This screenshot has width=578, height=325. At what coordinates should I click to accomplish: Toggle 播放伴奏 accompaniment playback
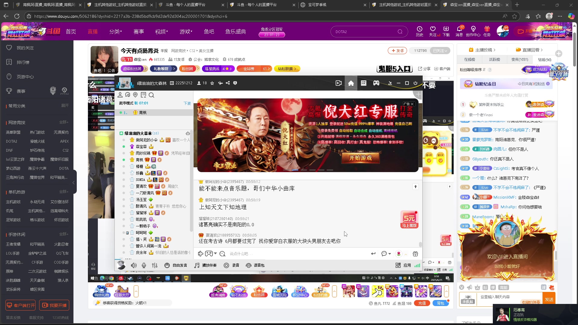tap(206, 265)
